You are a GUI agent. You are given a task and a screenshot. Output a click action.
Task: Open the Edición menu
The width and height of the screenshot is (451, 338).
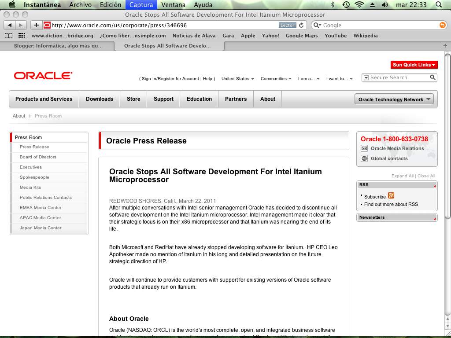111,4
